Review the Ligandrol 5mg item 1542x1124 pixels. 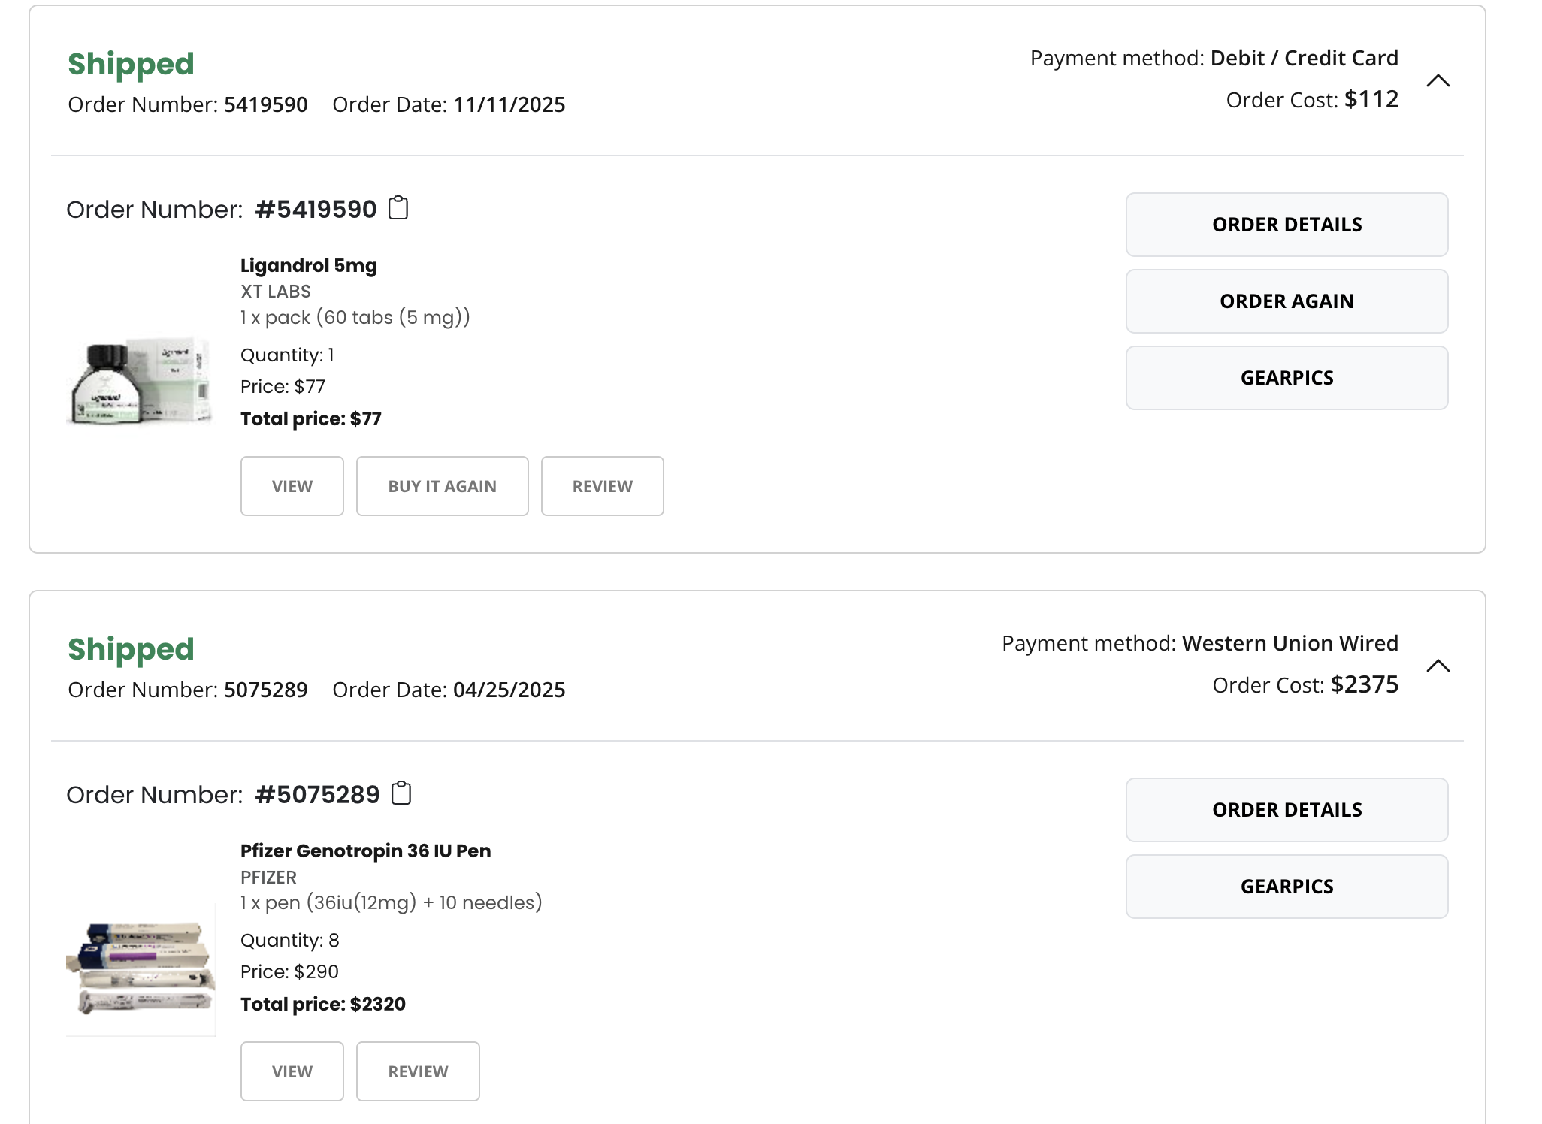[603, 486]
